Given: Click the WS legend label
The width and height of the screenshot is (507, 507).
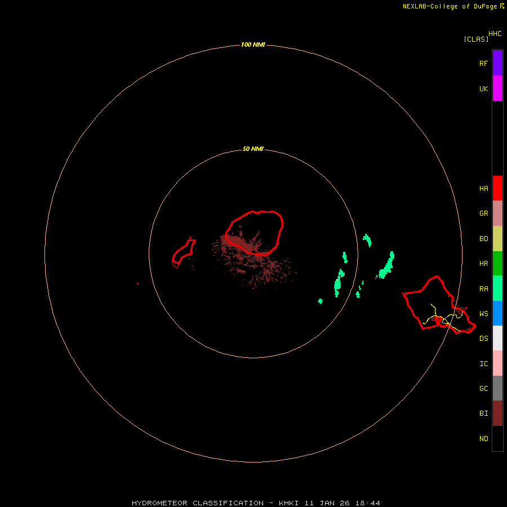Looking at the screenshot, I should coord(483,314).
